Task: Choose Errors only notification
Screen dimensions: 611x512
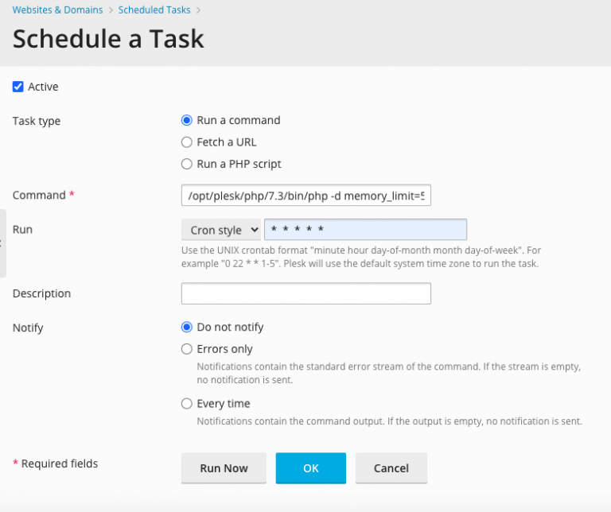Action: tap(187, 349)
